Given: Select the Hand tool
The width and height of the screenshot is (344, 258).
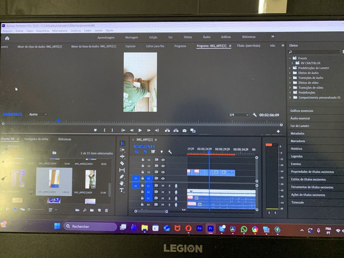Looking at the screenshot, I should (x=122, y=183).
